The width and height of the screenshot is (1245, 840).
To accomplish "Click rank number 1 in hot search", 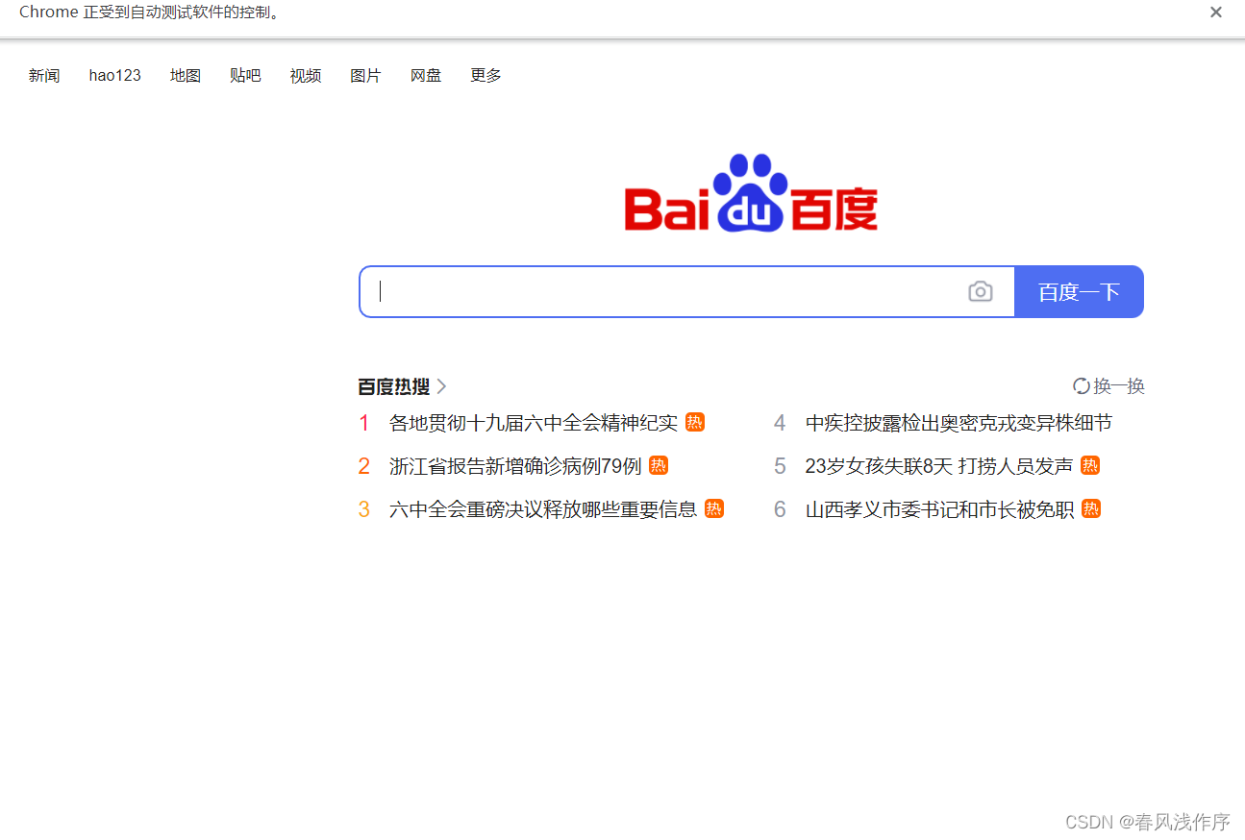I will point(364,423).
